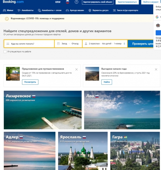Viewport: 161px width, 170px height.
Task: Click the Проверить цены search button
Action: point(141,44)
